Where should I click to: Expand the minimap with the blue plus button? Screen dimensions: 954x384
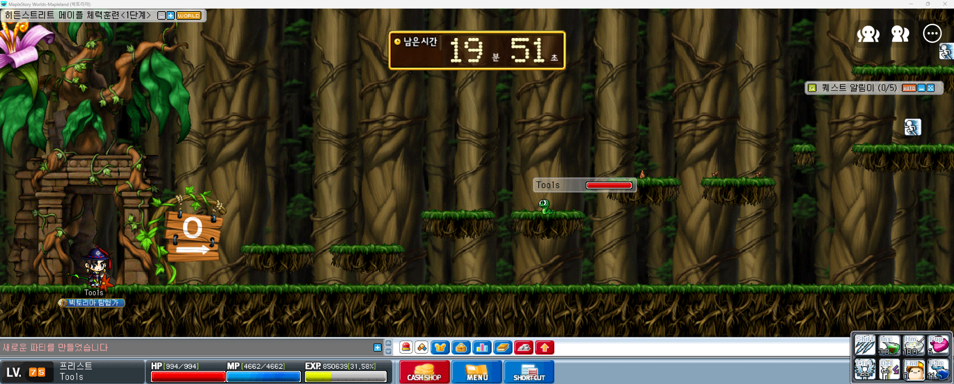(x=170, y=16)
